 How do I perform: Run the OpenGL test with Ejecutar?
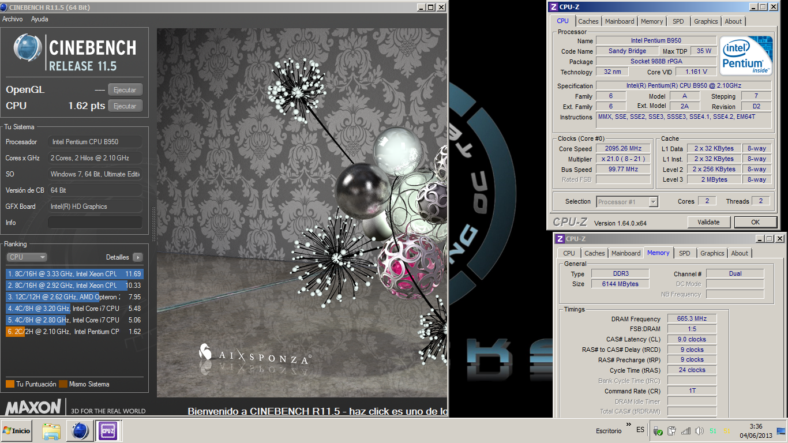pos(125,90)
